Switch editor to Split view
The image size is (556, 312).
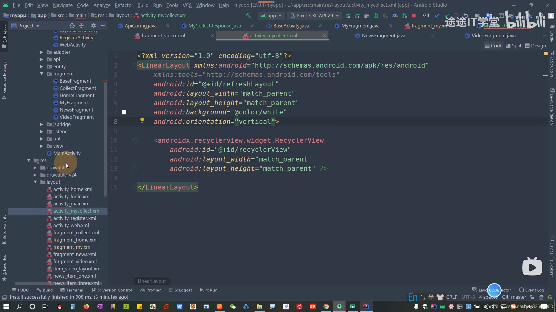tap(513, 46)
